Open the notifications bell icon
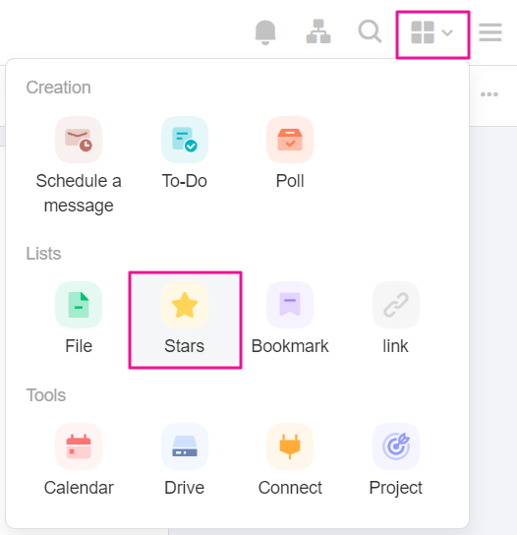Screen dimensions: 517x535 (x=265, y=32)
